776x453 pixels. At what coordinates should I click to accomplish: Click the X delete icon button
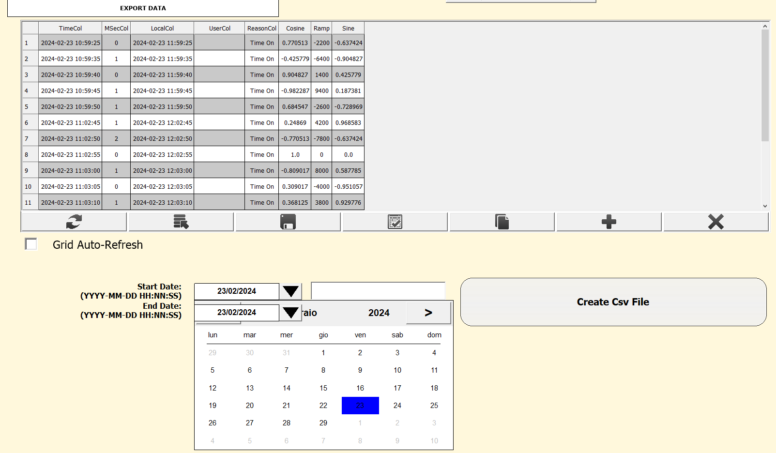point(716,222)
